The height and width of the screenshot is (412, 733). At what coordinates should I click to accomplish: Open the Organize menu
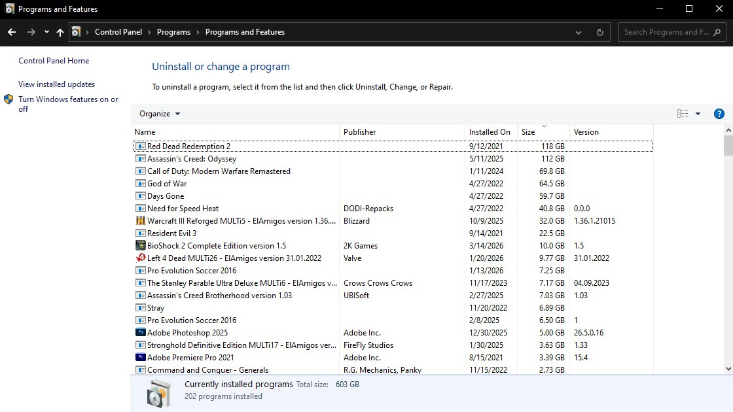click(x=160, y=114)
